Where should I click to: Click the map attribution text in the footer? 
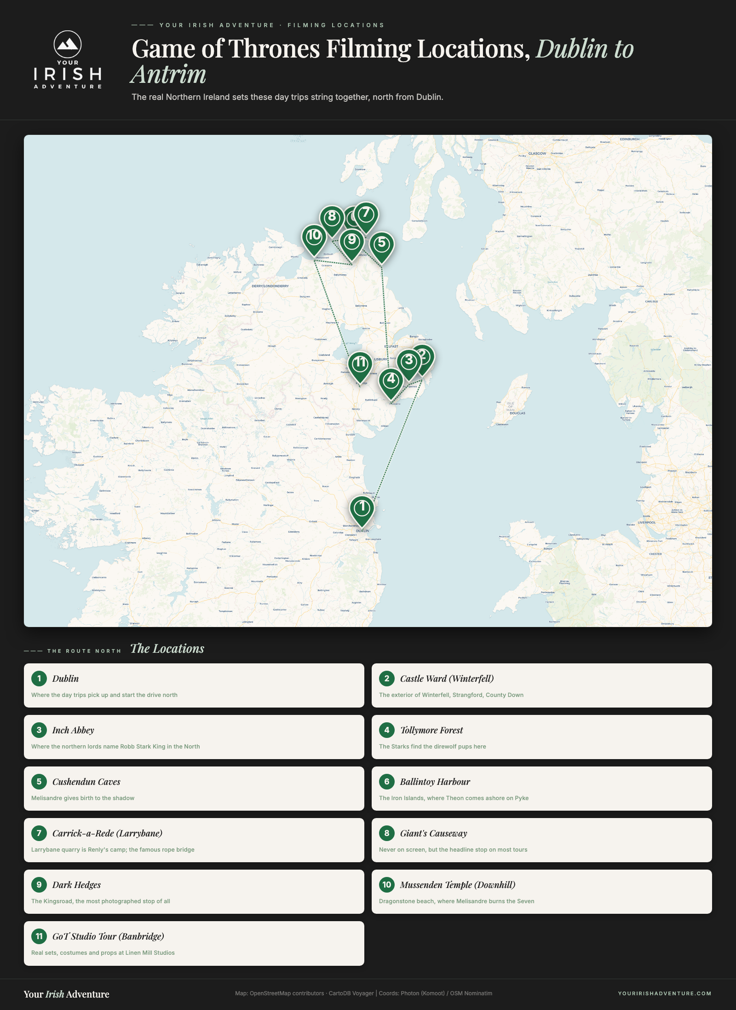(363, 993)
